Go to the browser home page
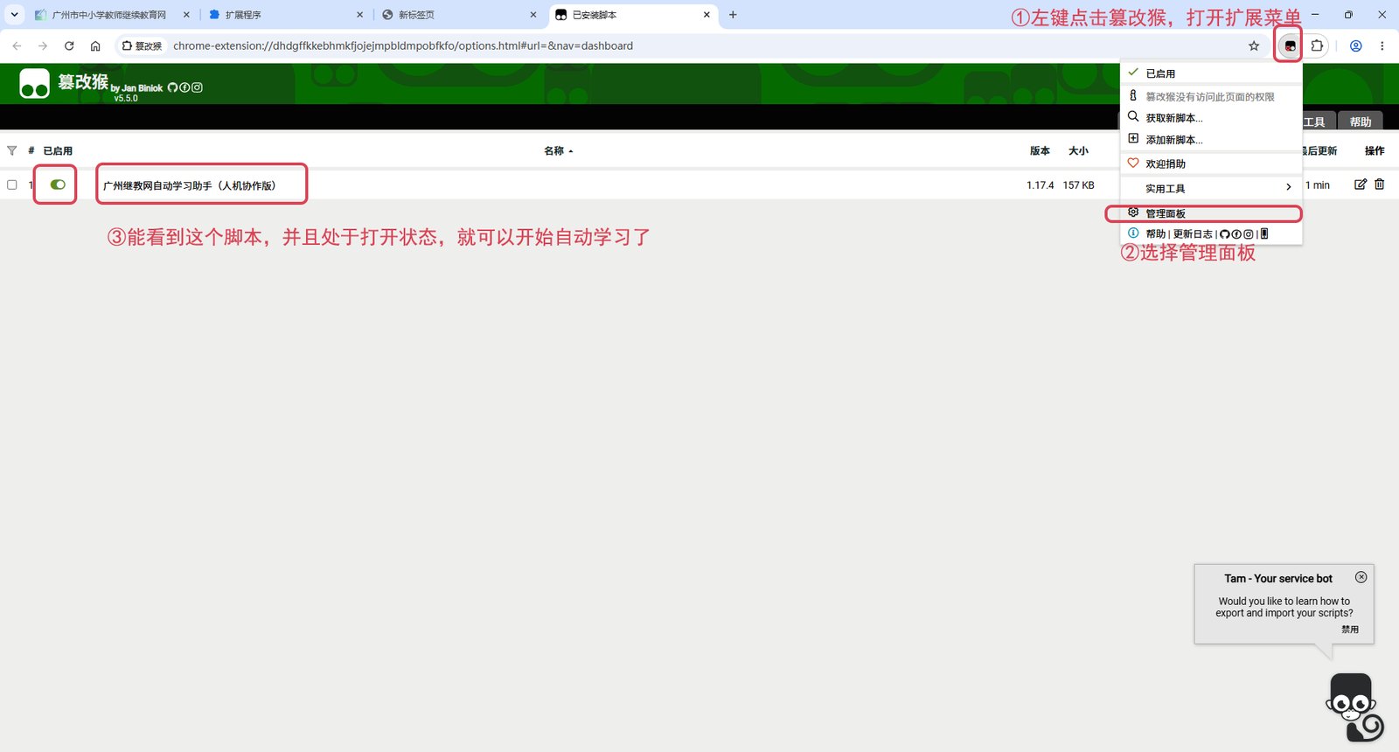 (95, 45)
